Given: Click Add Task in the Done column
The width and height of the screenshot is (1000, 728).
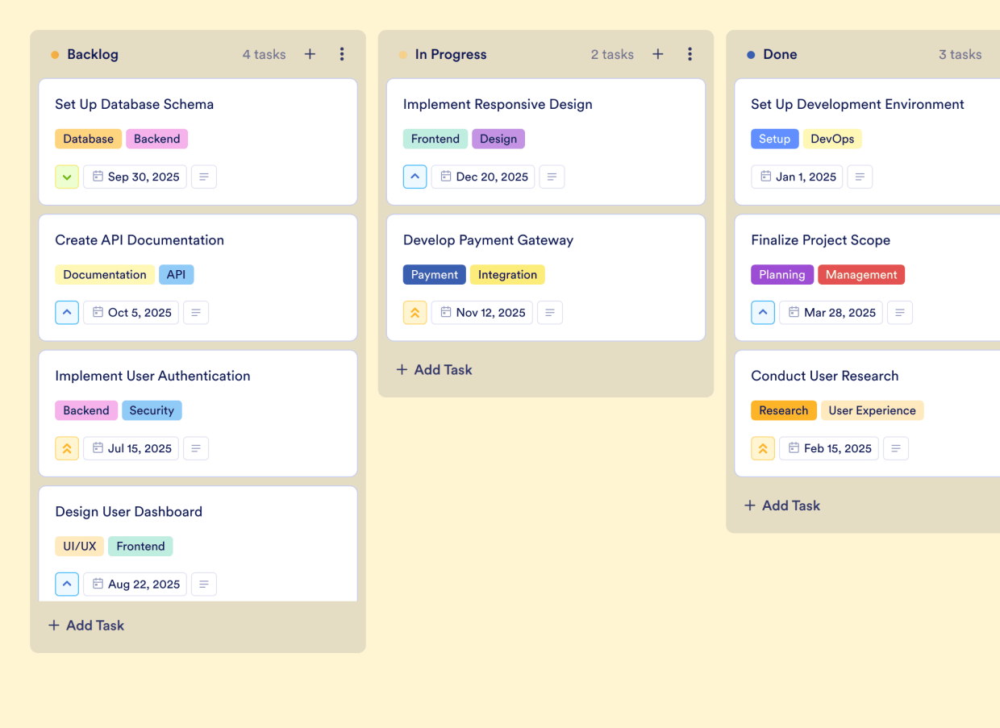Looking at the screenshot, I should (x=782, y=505).
